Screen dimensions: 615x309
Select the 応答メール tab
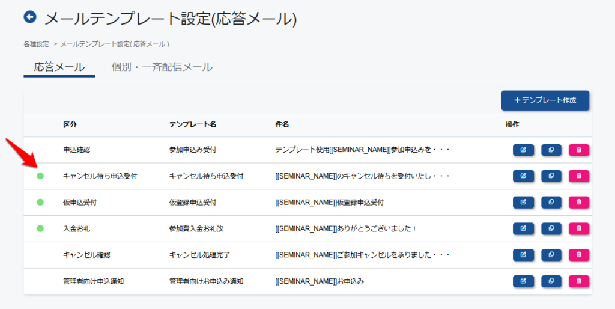[x=59, y=67]
